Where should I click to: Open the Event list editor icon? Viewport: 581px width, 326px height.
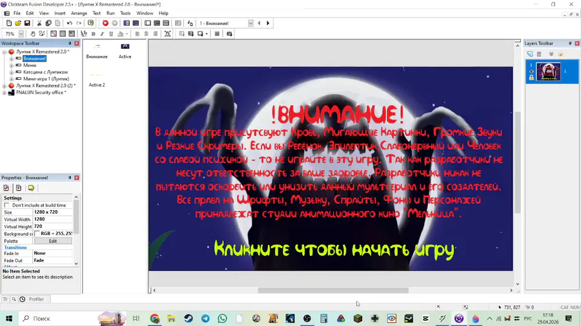166,23
